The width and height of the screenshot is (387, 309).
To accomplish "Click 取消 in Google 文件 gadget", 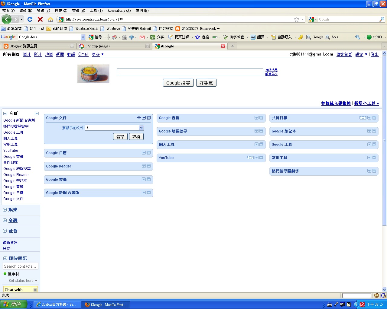I will (136, 137).
